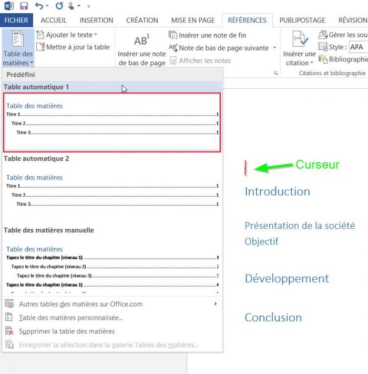Open the FICHIER tab
368x374 pixels.
tap(16, 21)
